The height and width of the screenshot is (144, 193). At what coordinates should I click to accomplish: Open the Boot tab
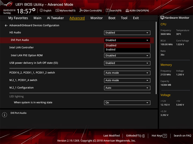tap(112, 18)
